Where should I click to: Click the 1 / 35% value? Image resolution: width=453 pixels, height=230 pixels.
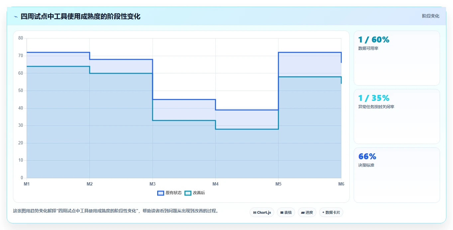point(374,98)
